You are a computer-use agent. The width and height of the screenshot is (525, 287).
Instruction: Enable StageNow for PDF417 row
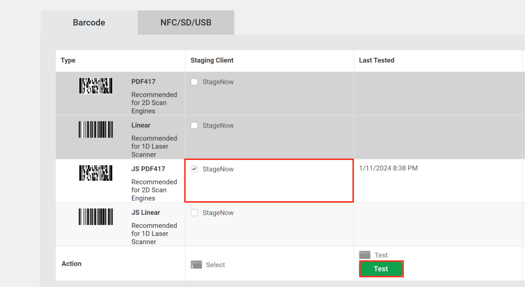(x=194, y=81)
